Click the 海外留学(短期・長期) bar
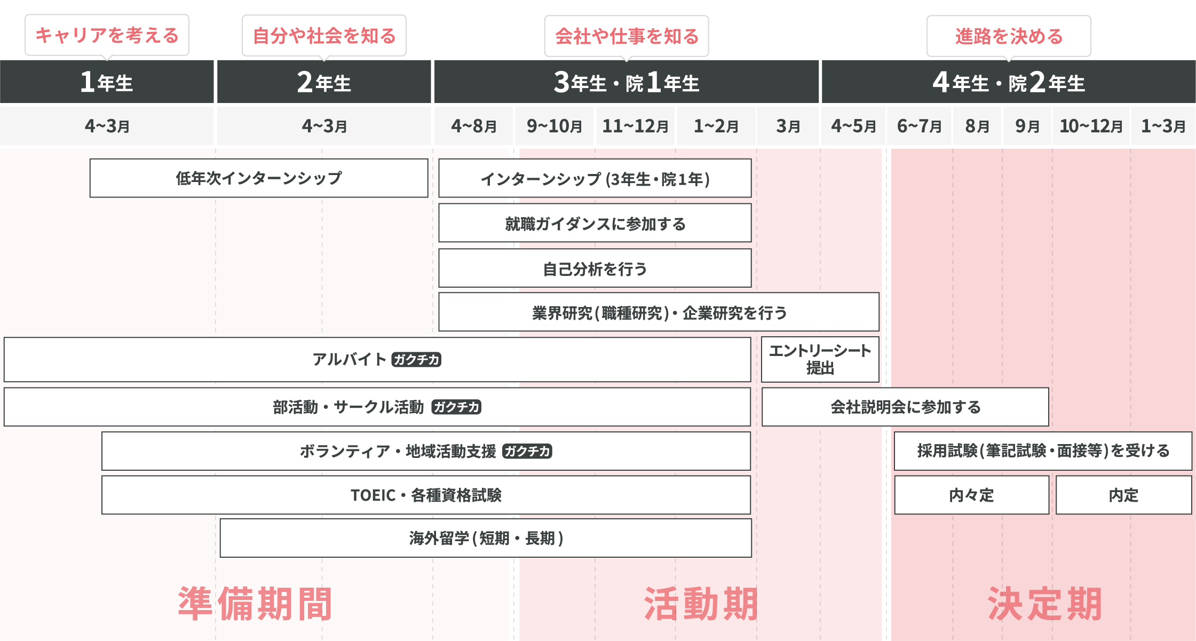Image resolution: width=1196 pixels, height=641 pixels. coord(486,538)
